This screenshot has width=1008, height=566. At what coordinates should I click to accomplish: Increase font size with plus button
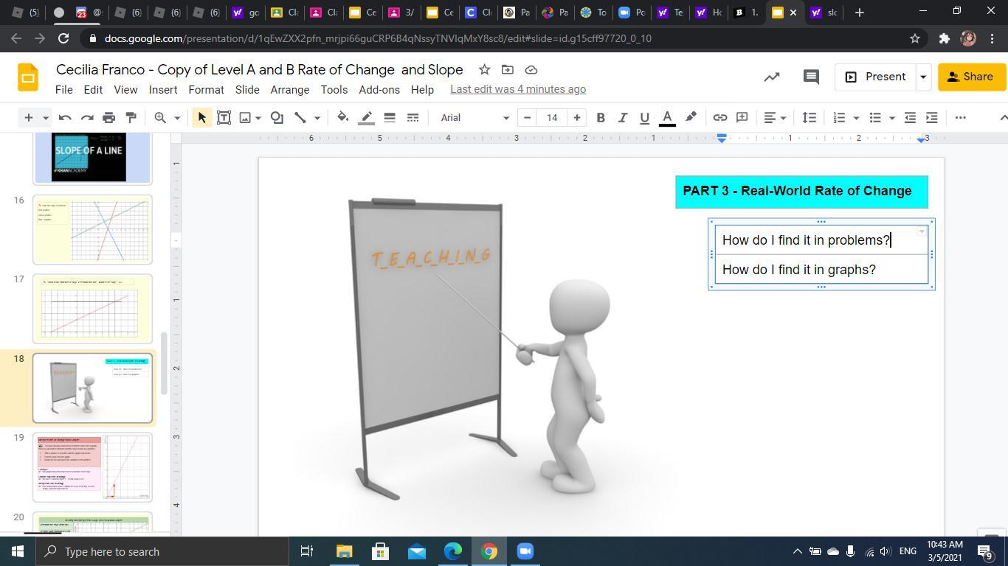point(577,118)
